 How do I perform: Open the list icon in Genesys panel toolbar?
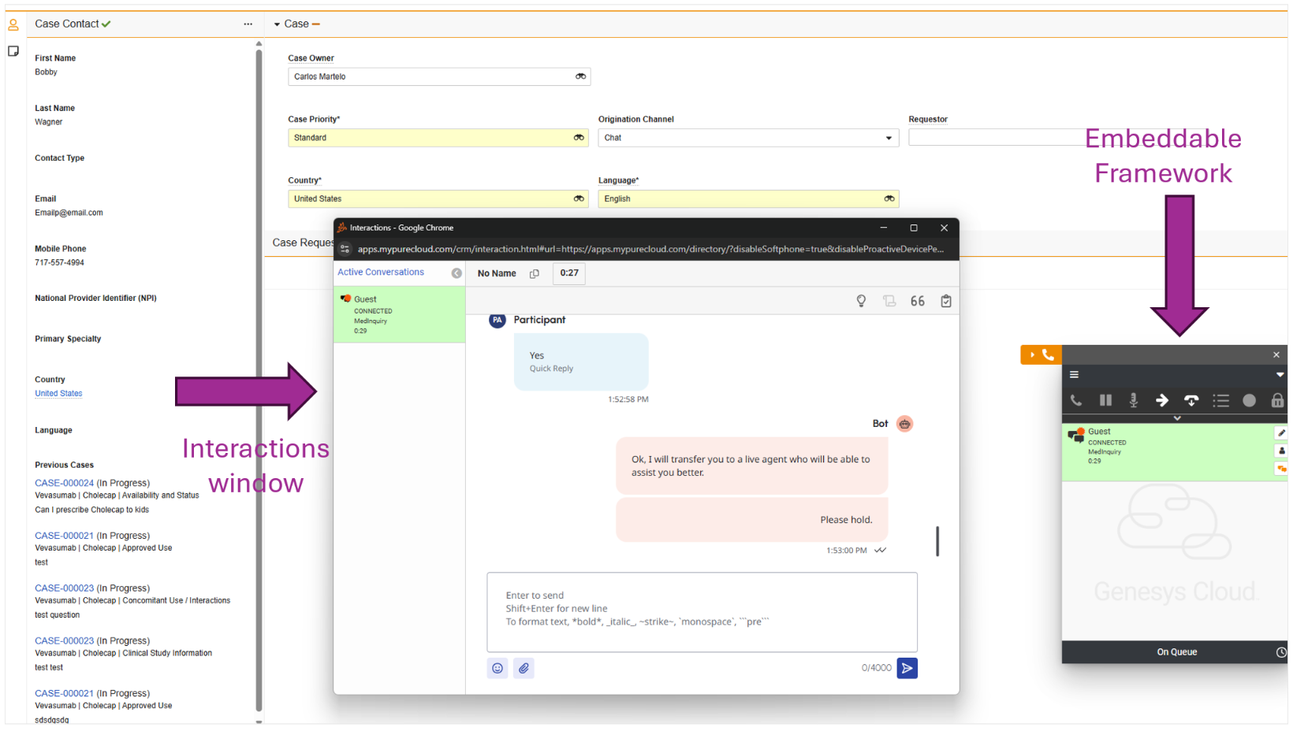(x=1220, y=400)
